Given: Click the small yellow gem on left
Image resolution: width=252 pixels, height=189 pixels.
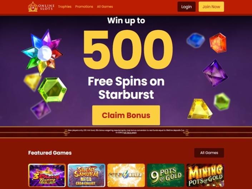Looking at the screenshot, I should tap(33, 81).
